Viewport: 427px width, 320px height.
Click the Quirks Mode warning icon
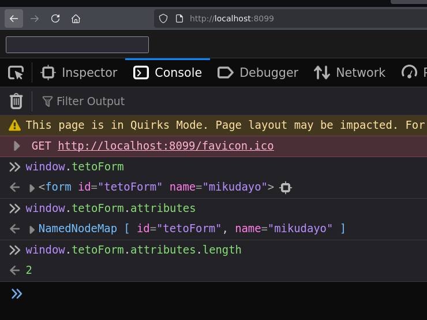tap(14, 125)
